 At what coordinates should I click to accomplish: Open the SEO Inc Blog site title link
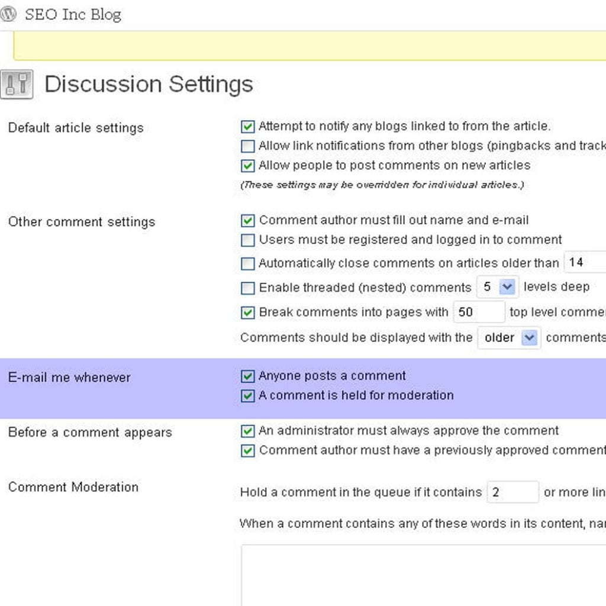tap(73, 14)
